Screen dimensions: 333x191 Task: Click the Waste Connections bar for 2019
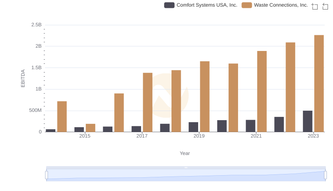tap(205, 97)
